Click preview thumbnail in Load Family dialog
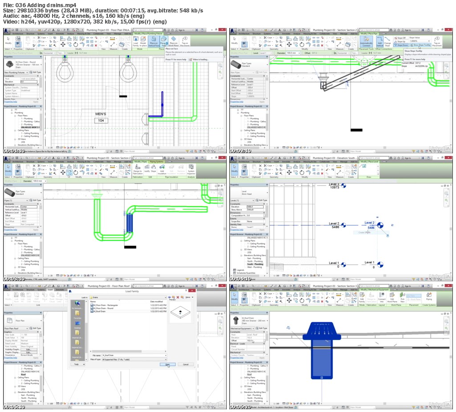The width and height of the screenshot is (456, 412). point(180,312)
